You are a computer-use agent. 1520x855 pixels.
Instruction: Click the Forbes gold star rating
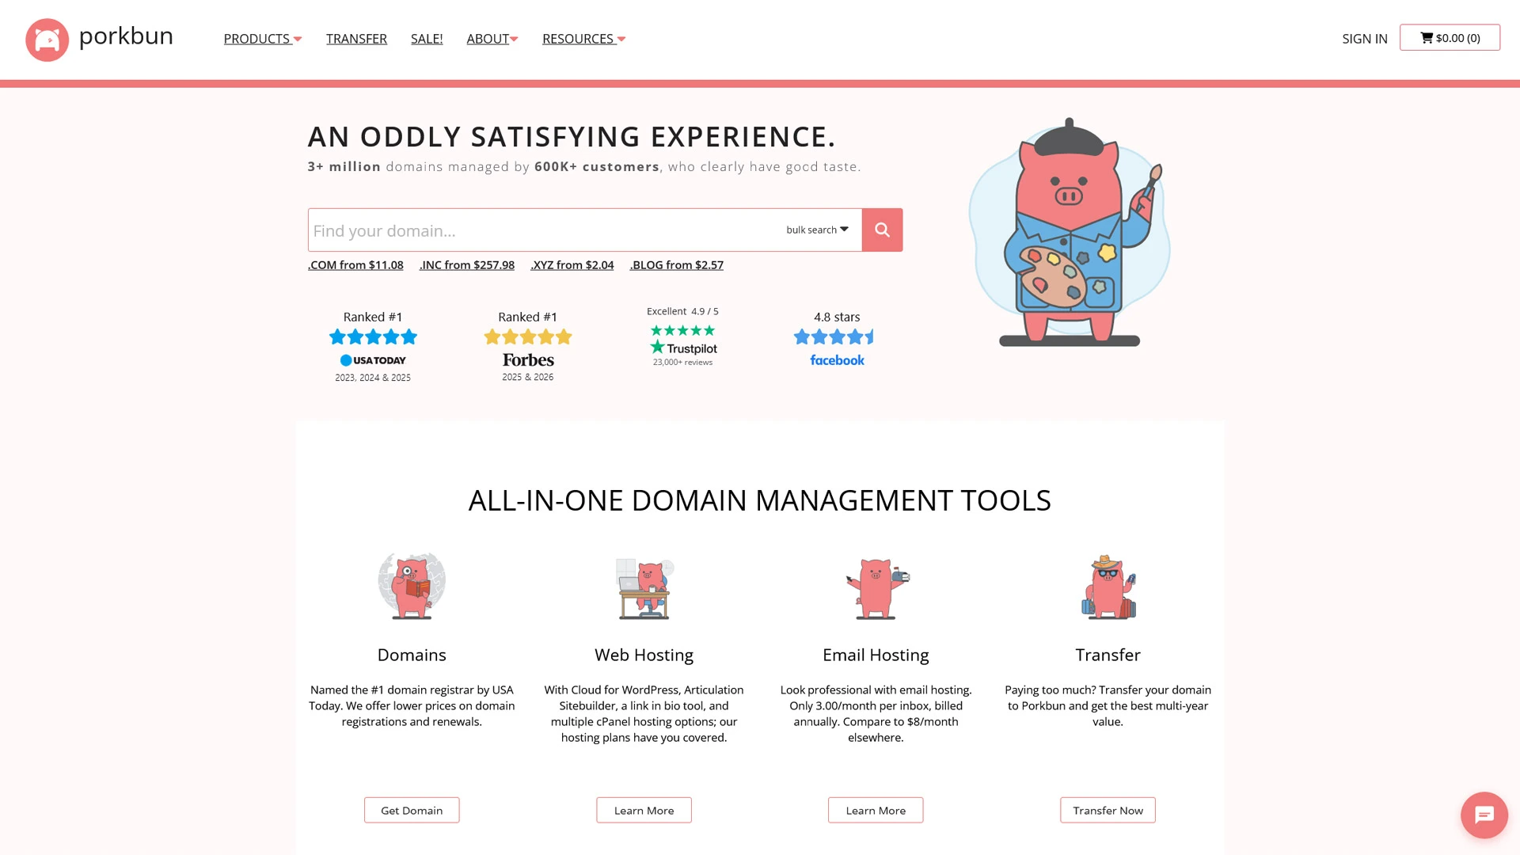528,337
